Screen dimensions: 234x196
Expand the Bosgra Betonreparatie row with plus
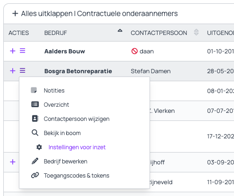pos(13,71)
